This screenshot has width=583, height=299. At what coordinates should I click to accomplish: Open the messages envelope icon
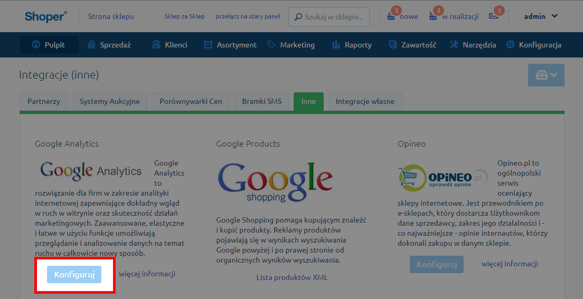click(494, 16)
